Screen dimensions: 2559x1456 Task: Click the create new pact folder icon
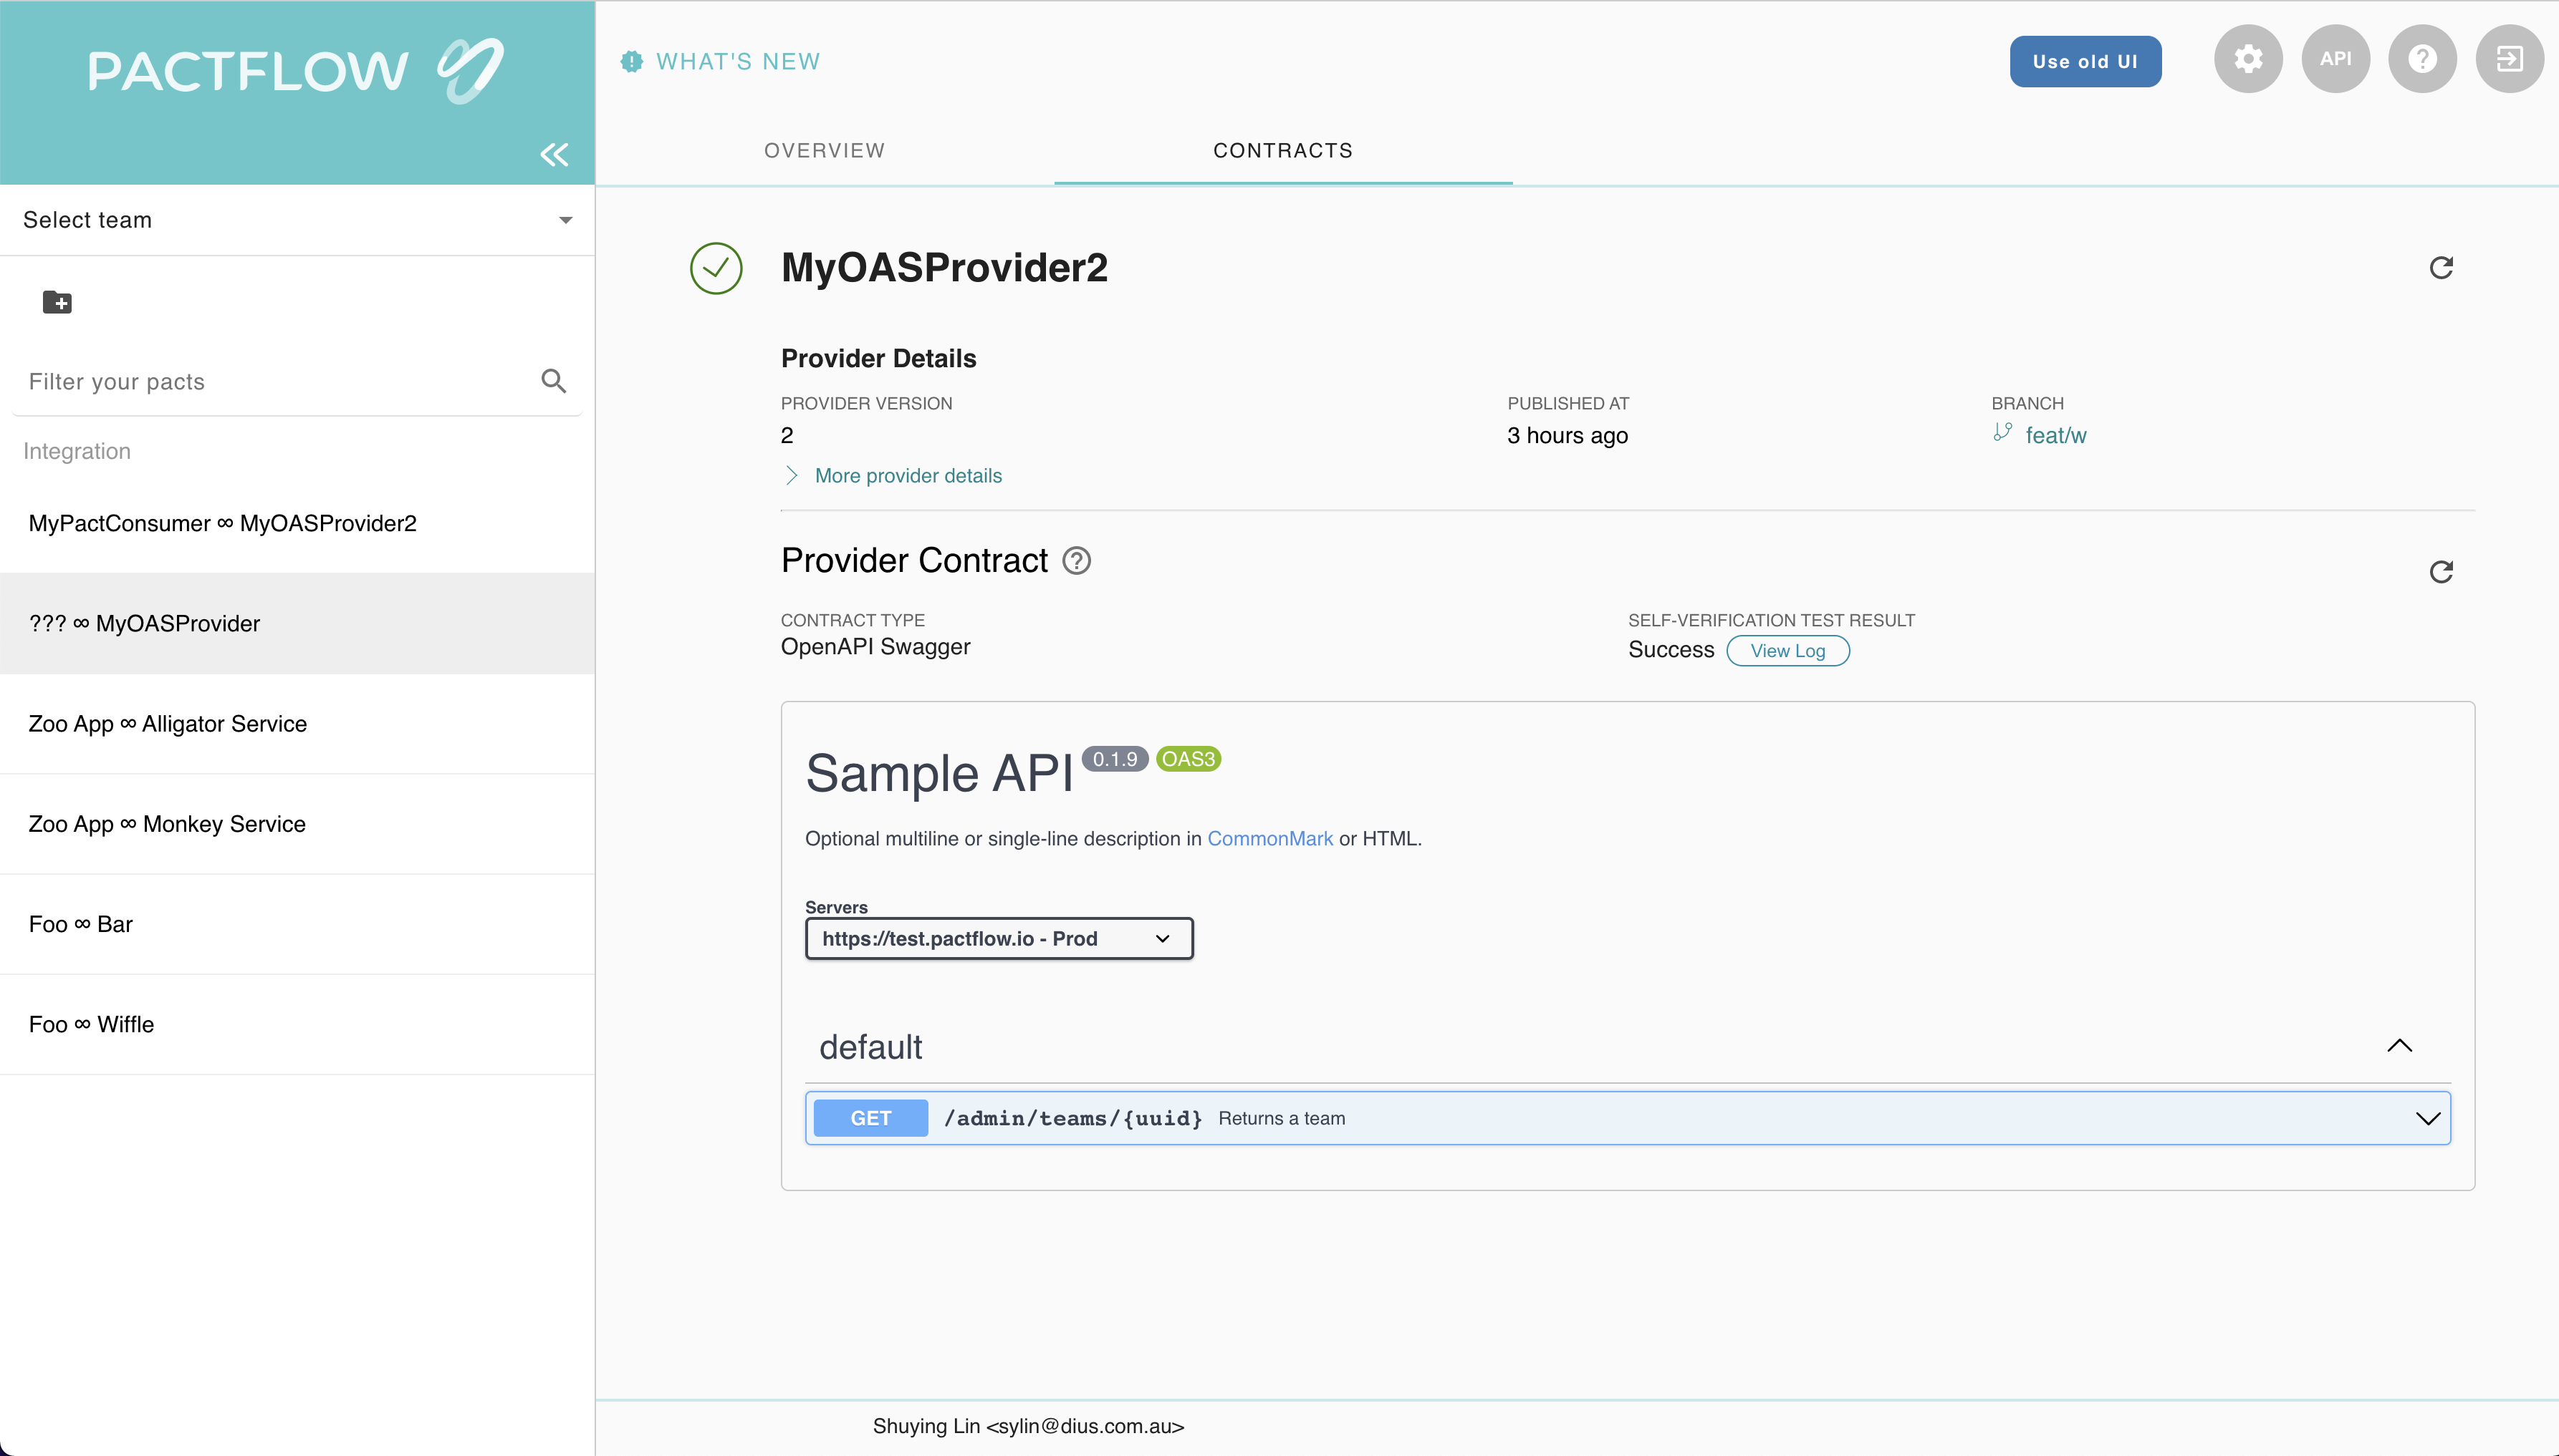[58, 302]
